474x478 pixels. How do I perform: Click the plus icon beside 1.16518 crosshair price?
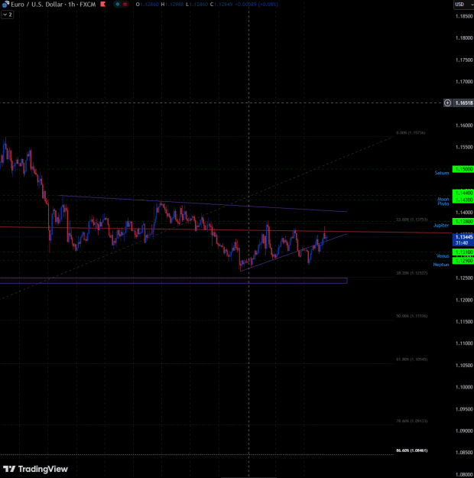click(x=447, y=103)
